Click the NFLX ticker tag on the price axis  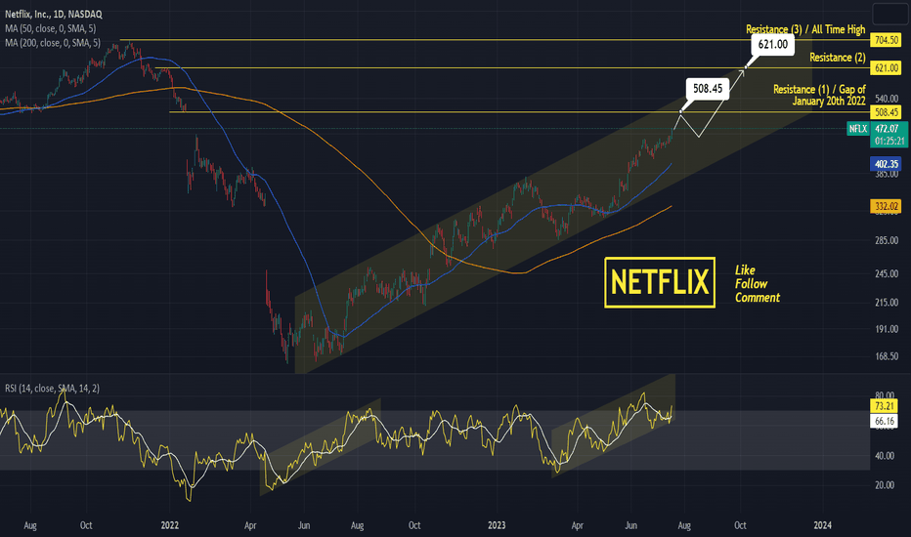[x=857, y=129]
